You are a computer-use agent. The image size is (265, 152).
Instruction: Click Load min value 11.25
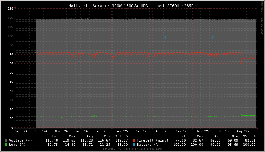(105, 145)
